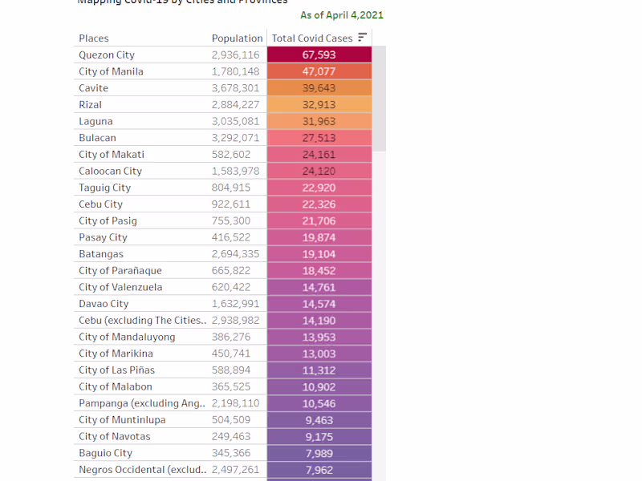Select the City of Las Piñas label
642x481 pixels.
116,370
